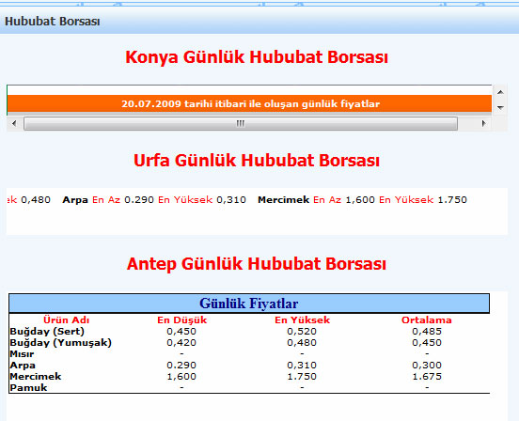Click the En Düşük column header
Screen dimensions: 519x421
click(x=181, y=320)
